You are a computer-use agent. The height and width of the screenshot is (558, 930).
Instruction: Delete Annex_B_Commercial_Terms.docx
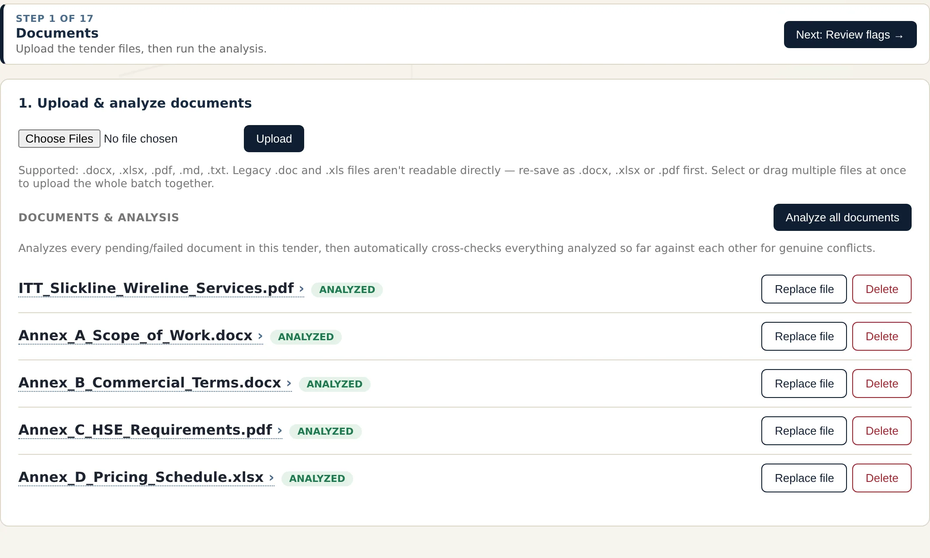(x=882, y=384)
